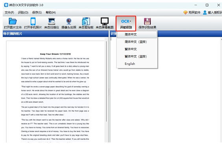Capture photo with webcam icon
Image resolution: width=222 pixels, height=144 pixels.
tap(69, 22)
